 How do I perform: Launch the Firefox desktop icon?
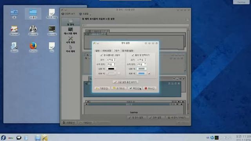tap(33, 47)
